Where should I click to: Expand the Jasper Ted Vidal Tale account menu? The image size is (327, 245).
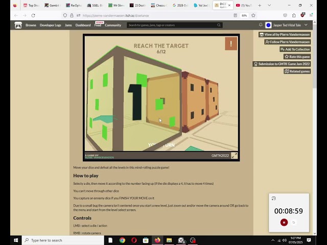point(306,25)
